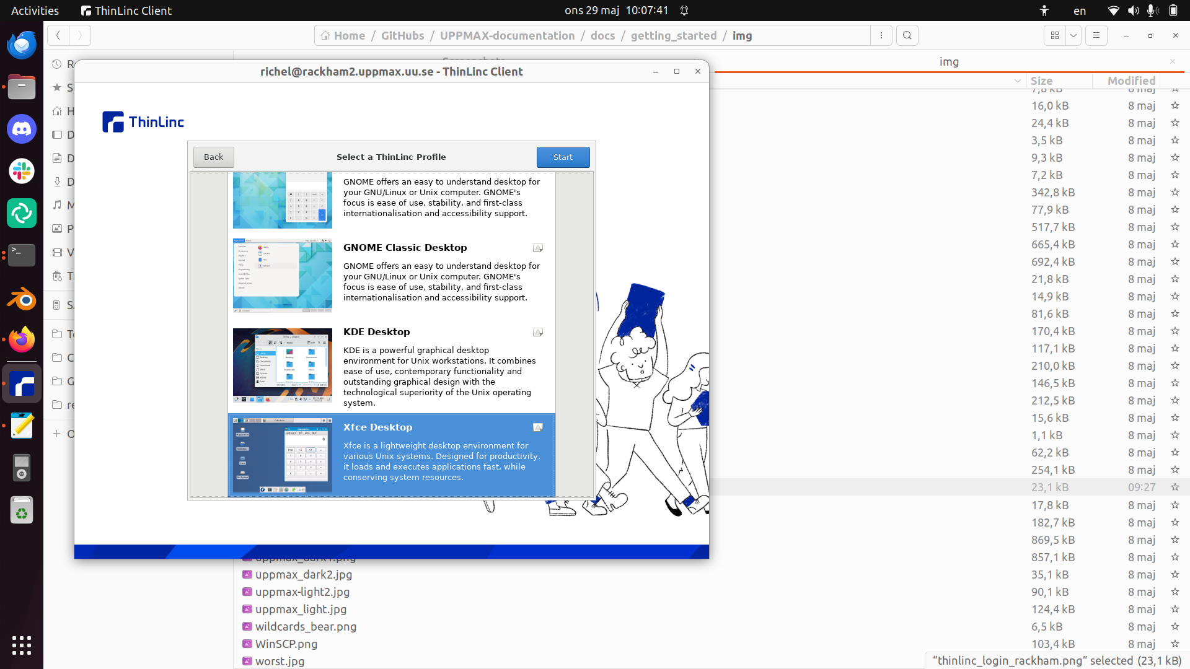Select the GNOME Classic Desktop profile title

pyautogui.click(x=405, y=248)
